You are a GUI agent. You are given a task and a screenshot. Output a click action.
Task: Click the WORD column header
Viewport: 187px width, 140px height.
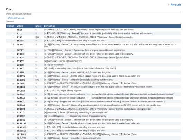pyautogui.click(x=20, y=26)
